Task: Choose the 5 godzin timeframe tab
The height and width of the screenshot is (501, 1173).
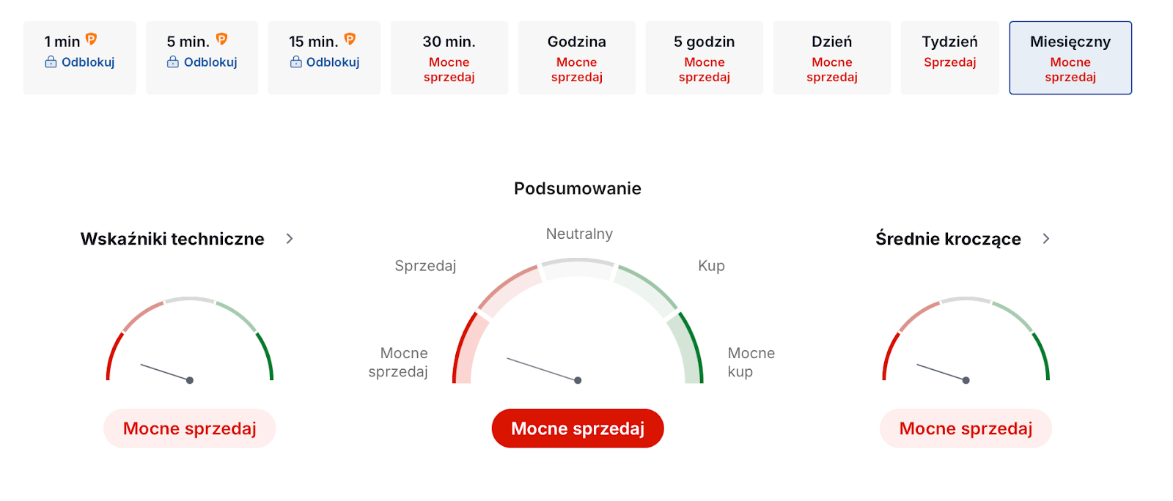Action: click(x=704, y=58)
